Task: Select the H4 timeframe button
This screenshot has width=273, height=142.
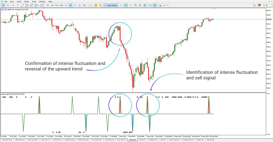Action: point(70,5)
